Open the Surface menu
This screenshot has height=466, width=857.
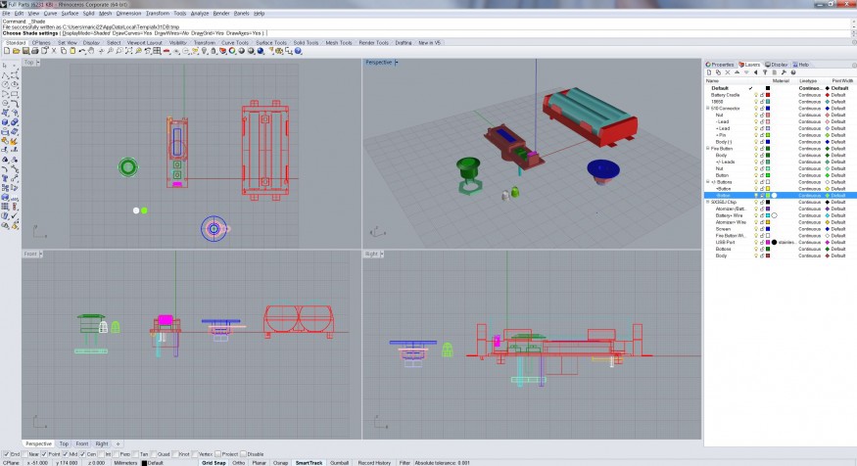70,14
